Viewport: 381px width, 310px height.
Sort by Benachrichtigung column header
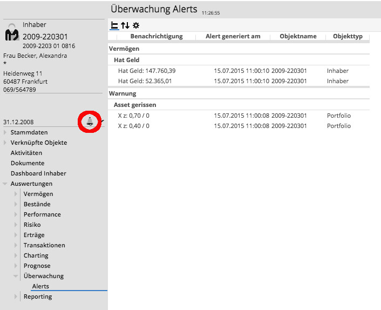click(x=157, y=36)
